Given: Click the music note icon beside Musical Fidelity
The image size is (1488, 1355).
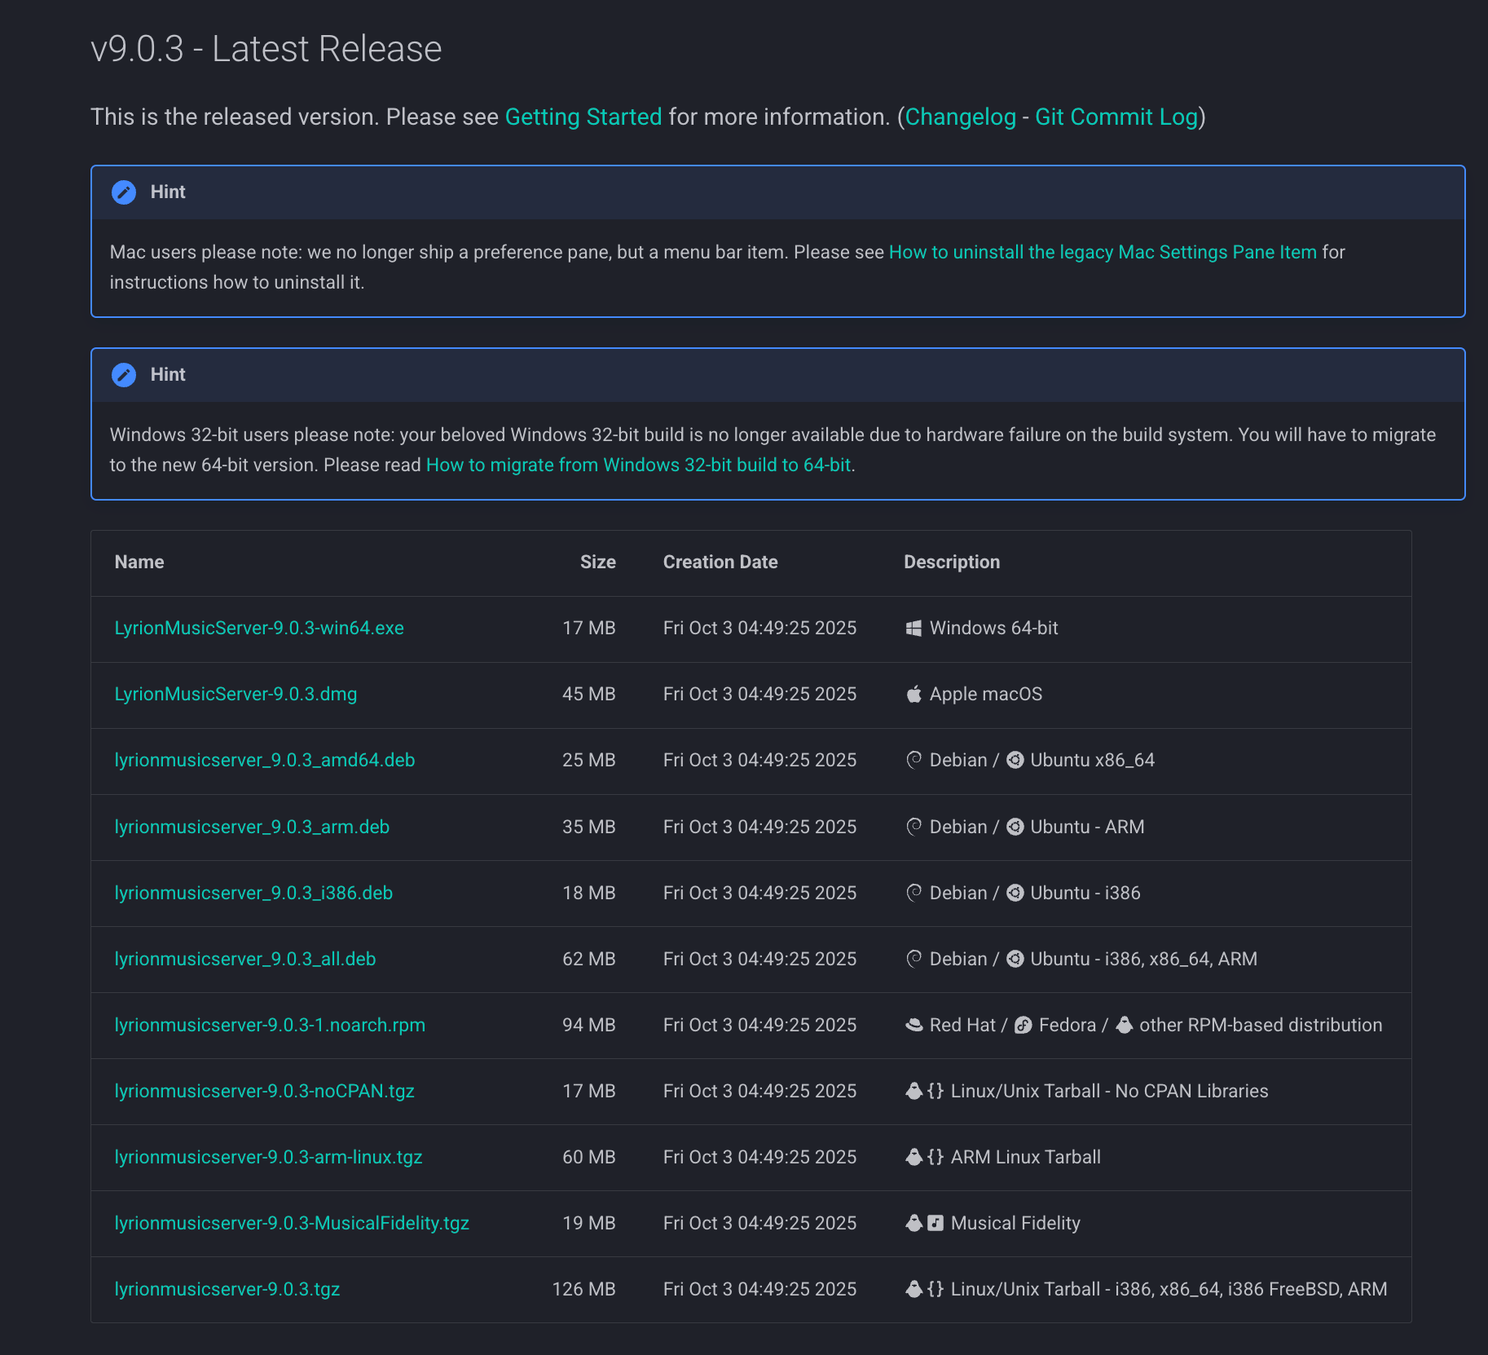Looking at the screenshot, I should pos(936,1223).
